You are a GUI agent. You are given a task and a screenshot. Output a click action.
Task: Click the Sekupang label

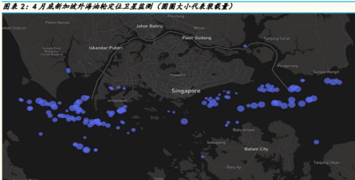[216, 143]
